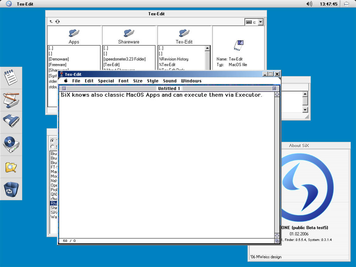Open the Font menu
The width and height of the screenshot is (356, 267).
click(123, 81)
